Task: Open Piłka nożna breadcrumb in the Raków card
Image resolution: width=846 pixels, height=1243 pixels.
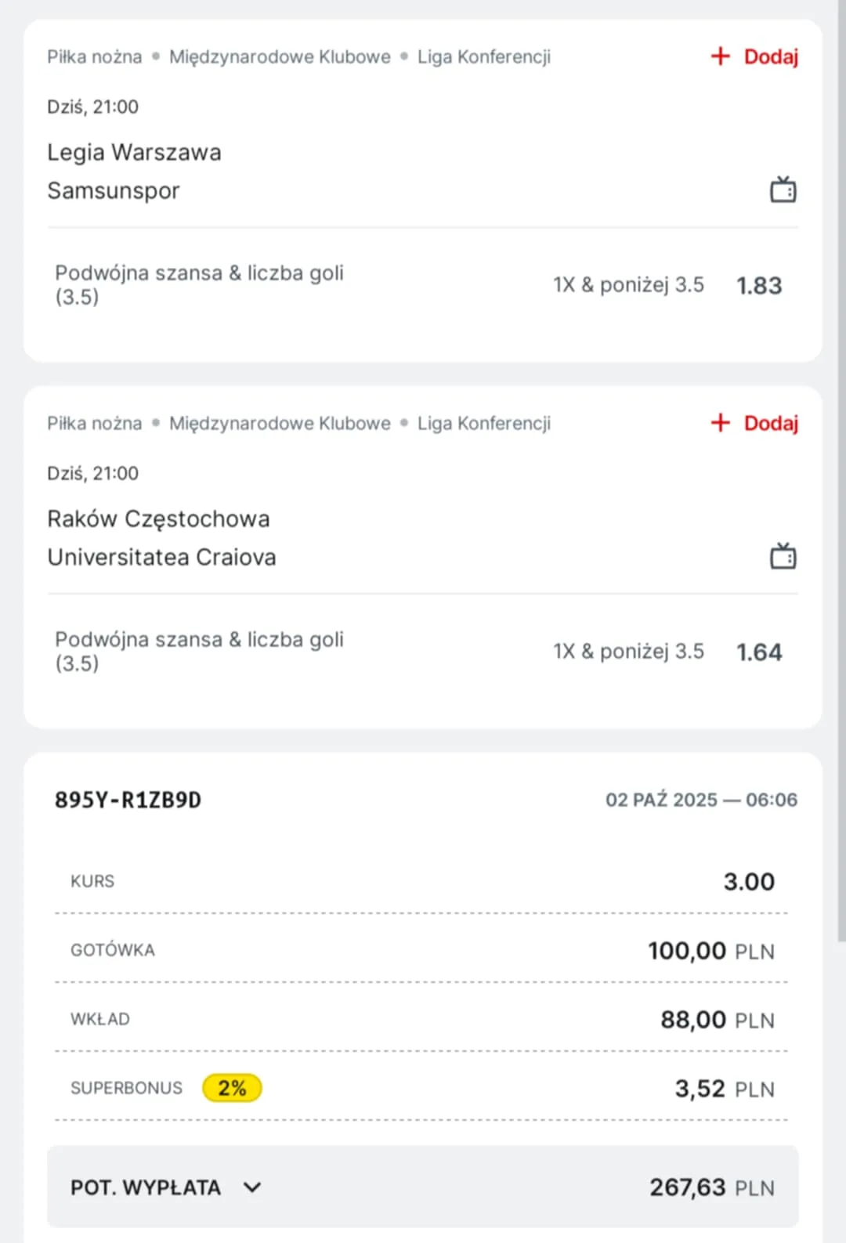Action: pyautogui.click(x=95, y=424)
